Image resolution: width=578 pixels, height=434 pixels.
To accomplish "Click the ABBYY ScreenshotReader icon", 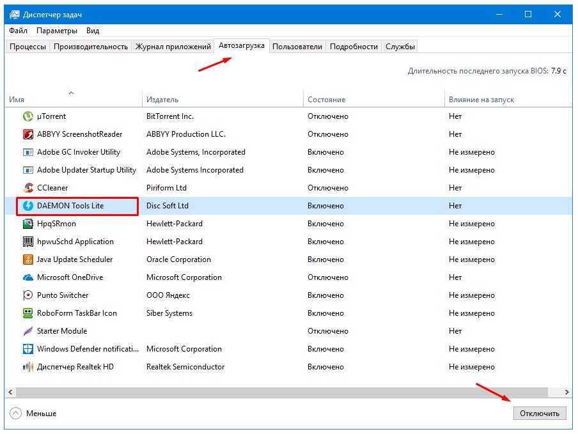I will pos(28,134).
